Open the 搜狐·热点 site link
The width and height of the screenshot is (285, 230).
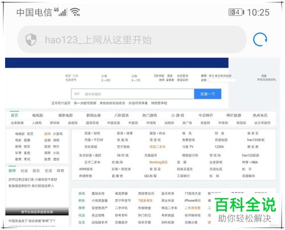coord(157,133)
